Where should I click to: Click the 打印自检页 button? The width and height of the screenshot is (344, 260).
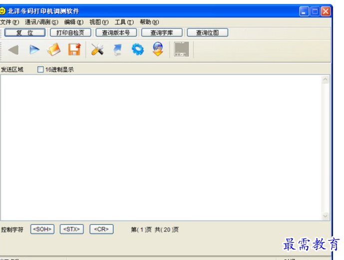(70, 32)
